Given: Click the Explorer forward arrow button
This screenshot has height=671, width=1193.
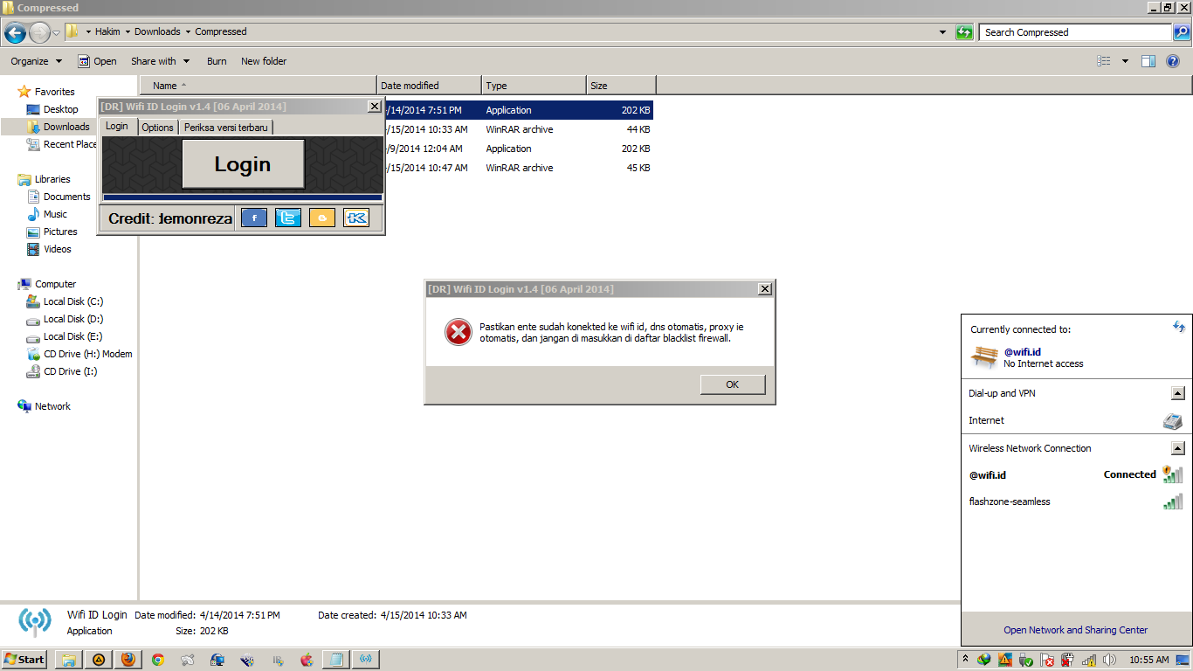Looking at the screenshot, I should point(39,33).
